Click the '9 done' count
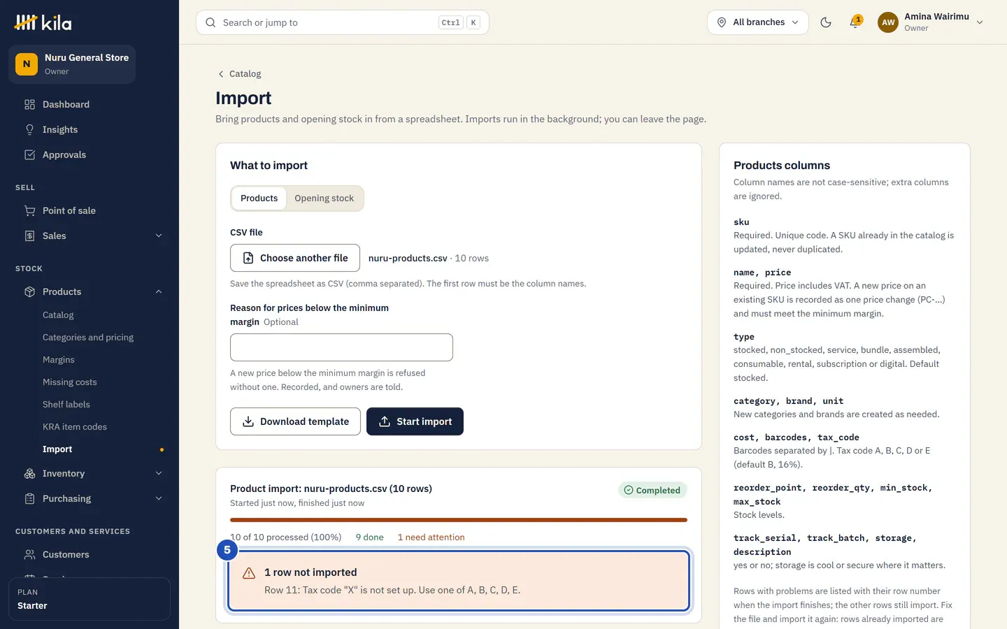Image resolution: width=1007 pixels, height=629 pixels. click(x=369, y=537)
